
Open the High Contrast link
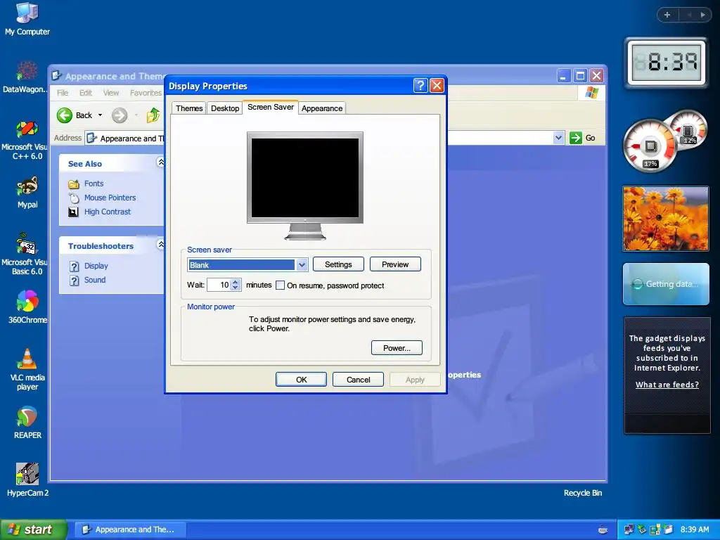pos(108,212)
